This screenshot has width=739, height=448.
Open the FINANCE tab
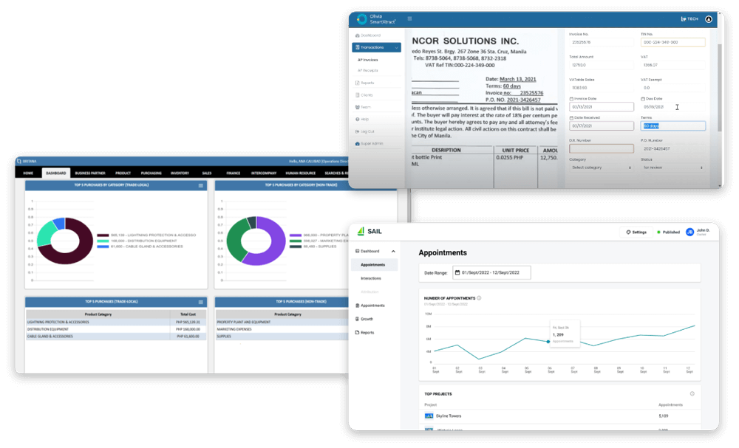point(234,173)
